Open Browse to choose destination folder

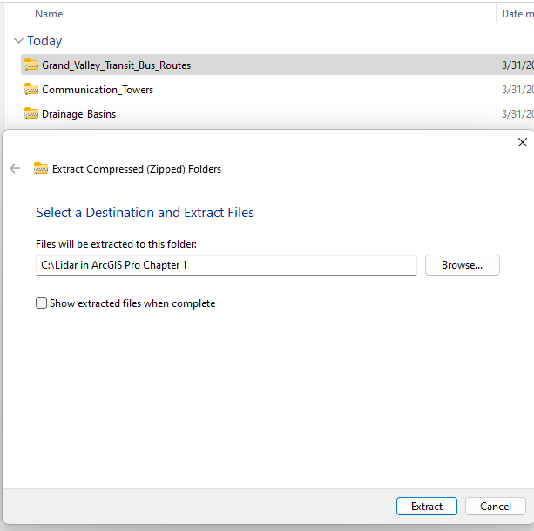tap(463, 265)
